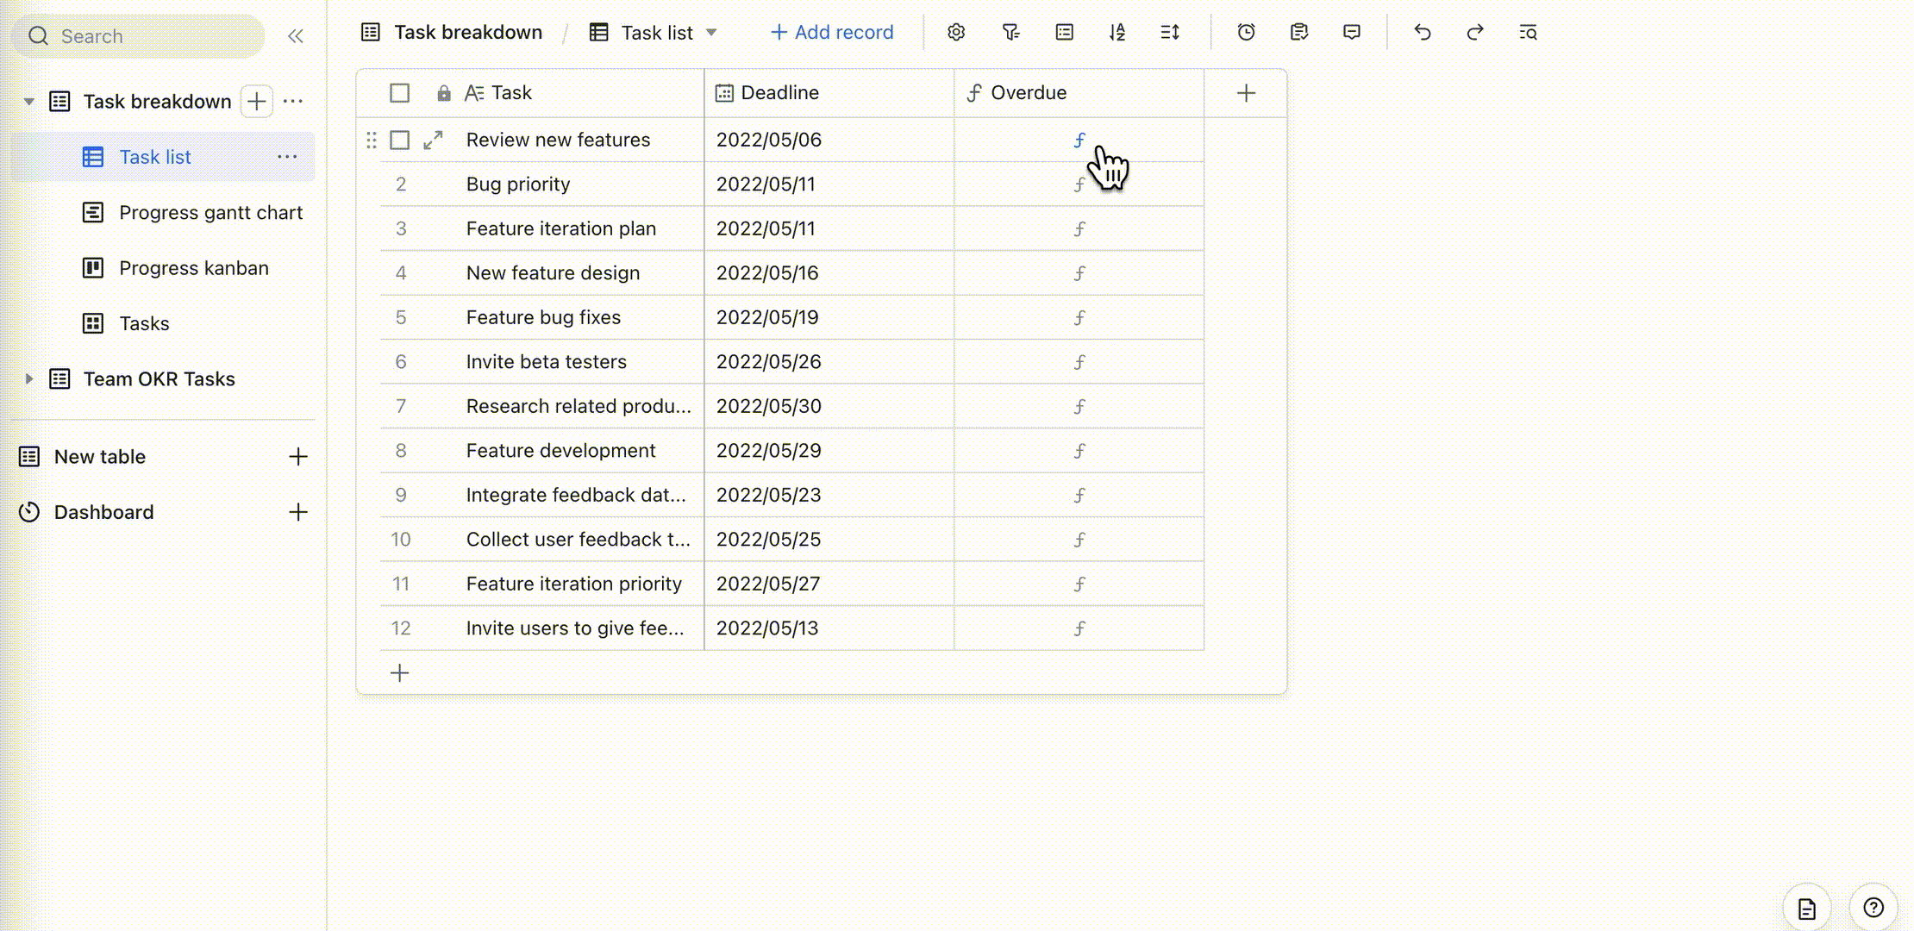Expand the Task breakdown tree item
Image resolution: width=1914 pixels, height=931 pixels.
(27, 100)
